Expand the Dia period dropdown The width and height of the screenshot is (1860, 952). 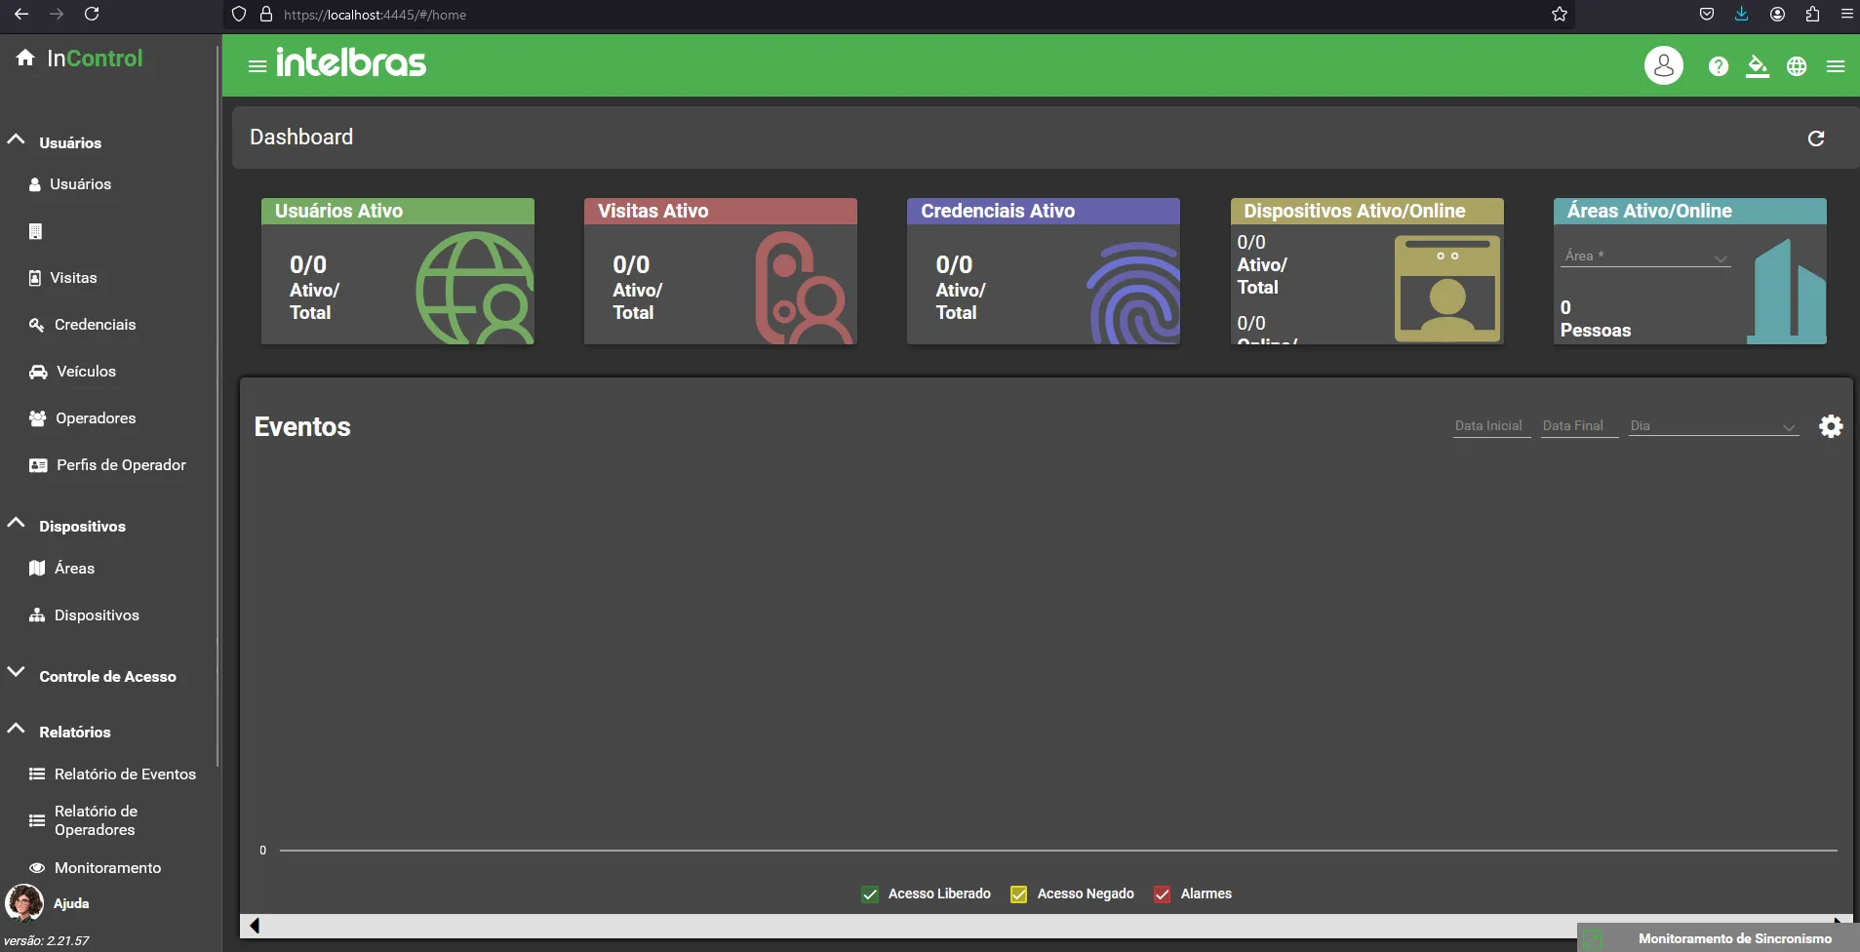(1713, 426)
